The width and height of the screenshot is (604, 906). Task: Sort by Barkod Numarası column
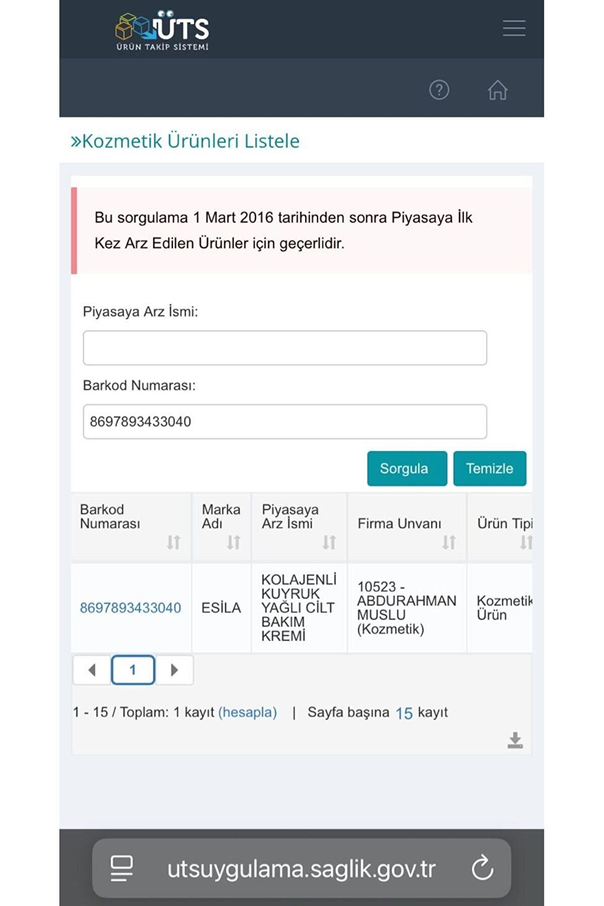[x=173, y=542]
